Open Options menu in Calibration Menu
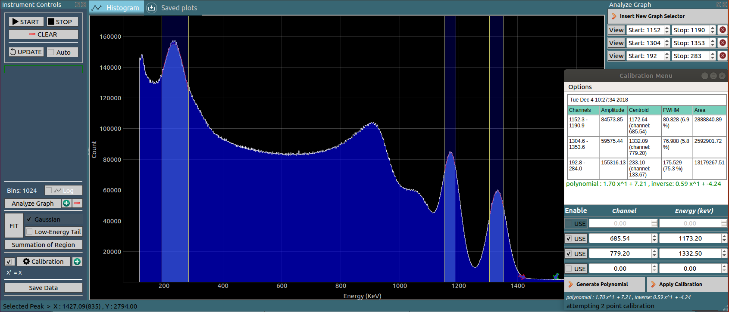The width and height of the screenshot is (729, 312). point(580,87)
